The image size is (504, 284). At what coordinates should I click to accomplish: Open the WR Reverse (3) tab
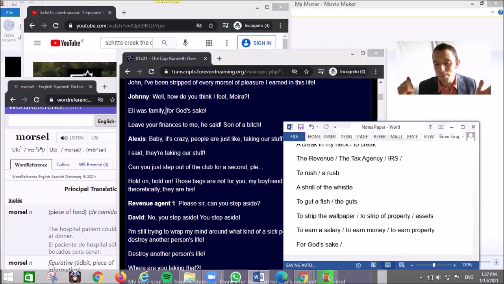click(x=93, y=164)
